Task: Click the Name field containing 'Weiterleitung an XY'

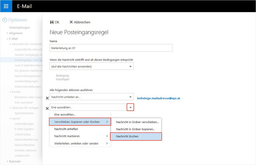Action: (x=111, y=48)
